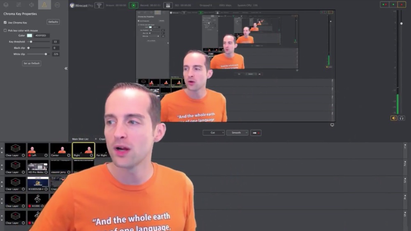The image size is (411, 231).
Task: Open the audio properties speaker tab
Action: click(x=32, y=5)
